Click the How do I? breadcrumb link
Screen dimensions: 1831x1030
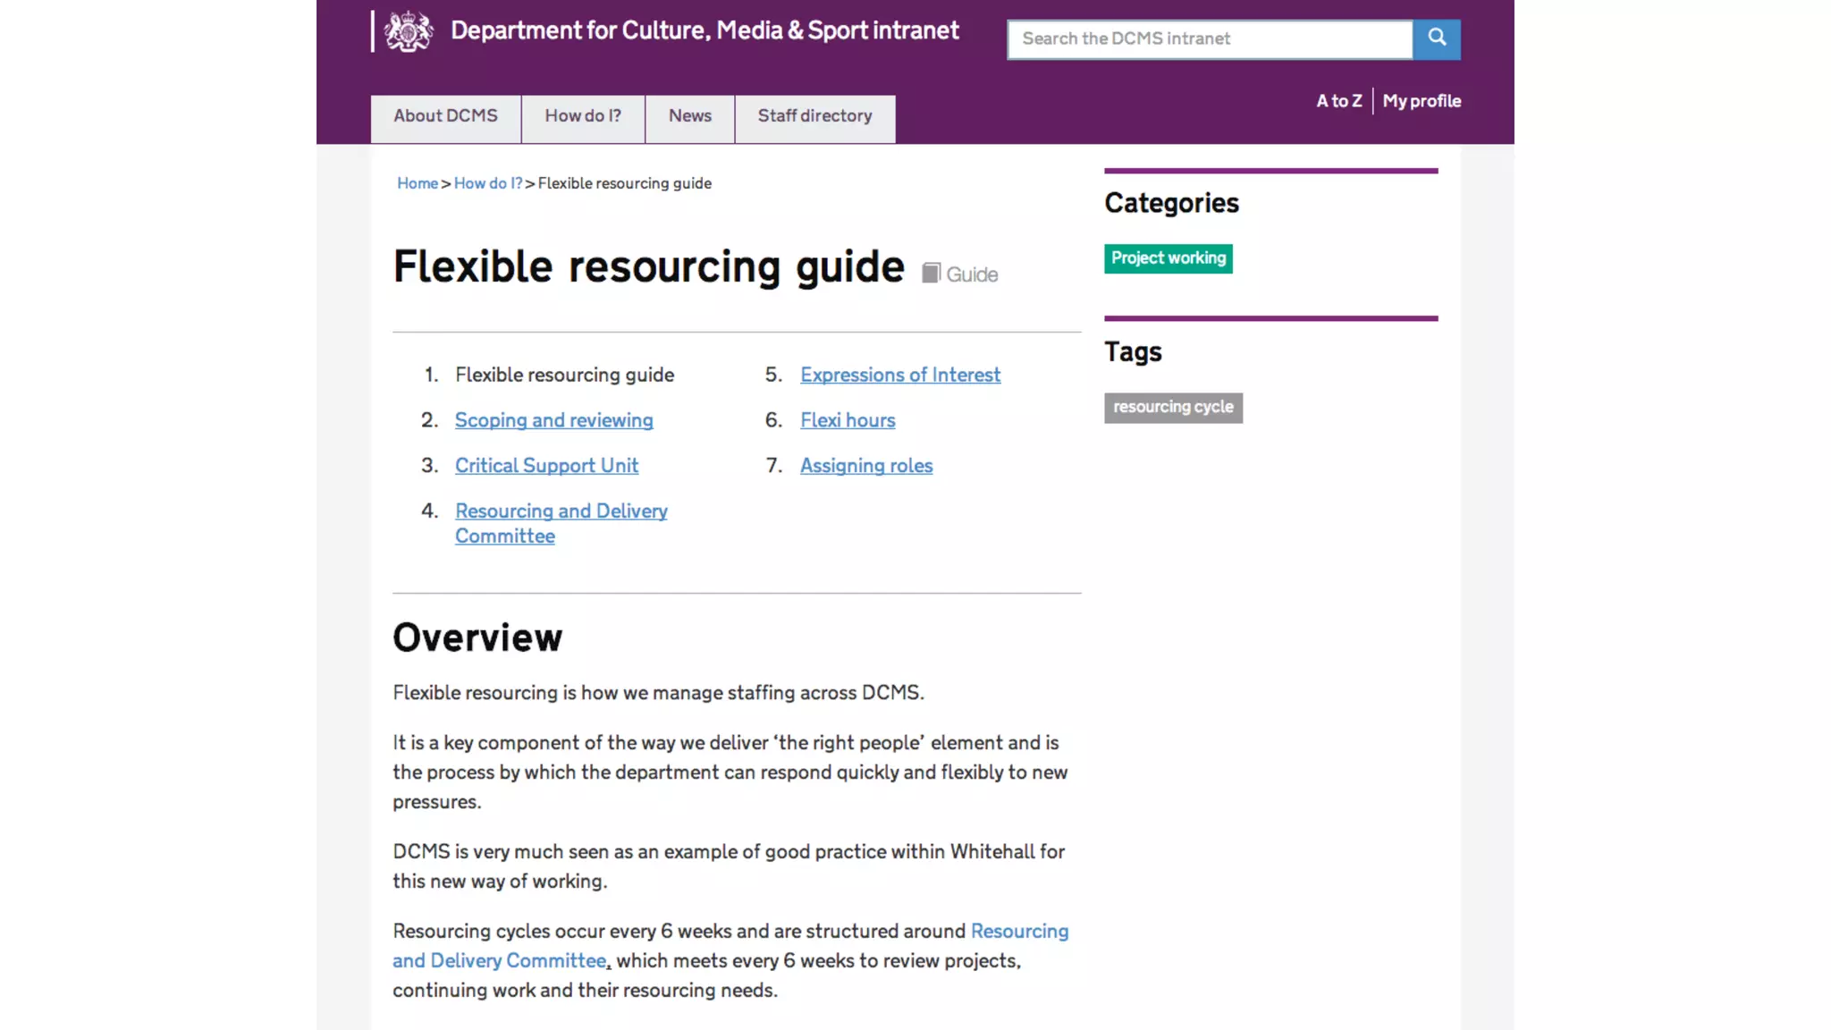click(487, 183)
